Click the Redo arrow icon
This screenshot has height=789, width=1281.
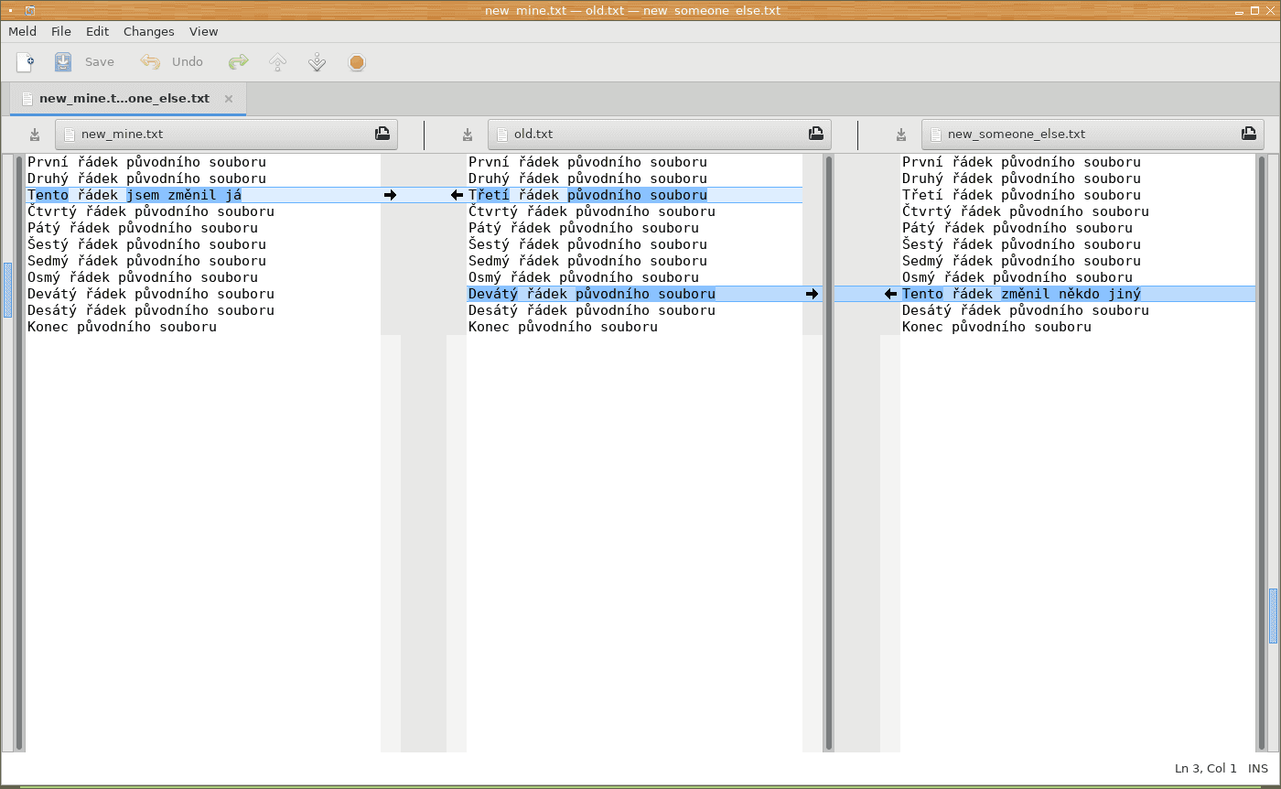[239, 62]
